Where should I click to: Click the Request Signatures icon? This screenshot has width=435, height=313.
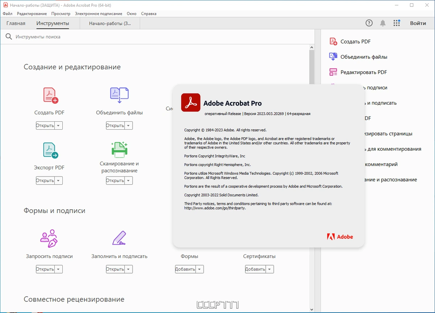49,238
